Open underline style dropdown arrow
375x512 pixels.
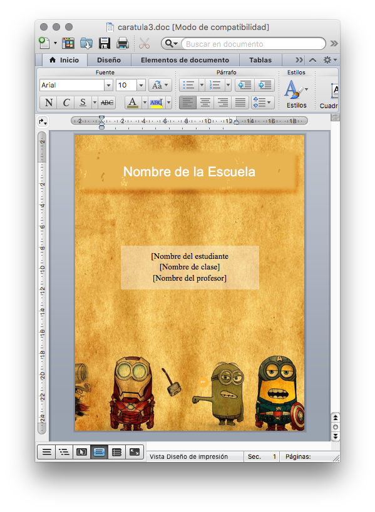point(95,103)
